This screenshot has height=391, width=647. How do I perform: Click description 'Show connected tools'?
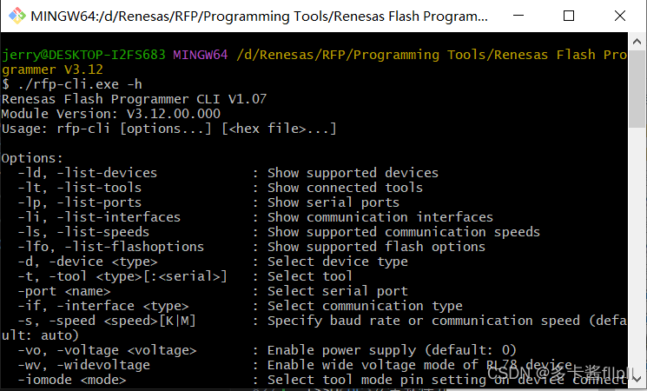pos(345,188)
